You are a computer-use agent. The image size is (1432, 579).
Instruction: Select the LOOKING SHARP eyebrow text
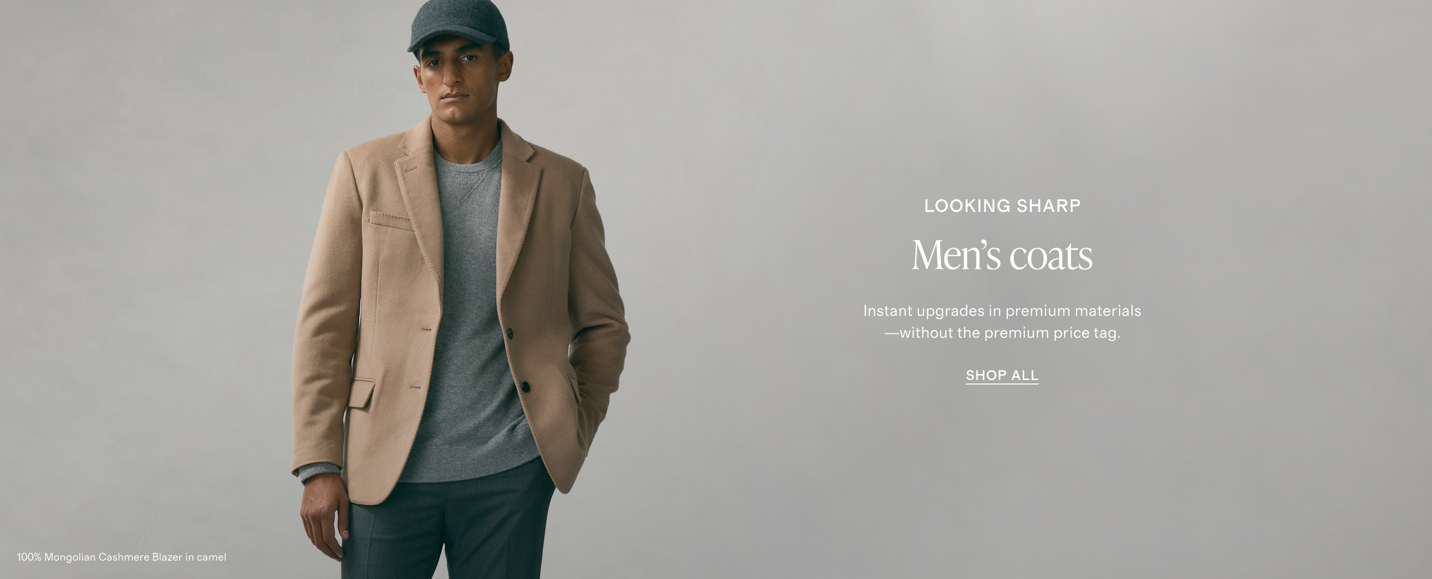click(1002, 206)
